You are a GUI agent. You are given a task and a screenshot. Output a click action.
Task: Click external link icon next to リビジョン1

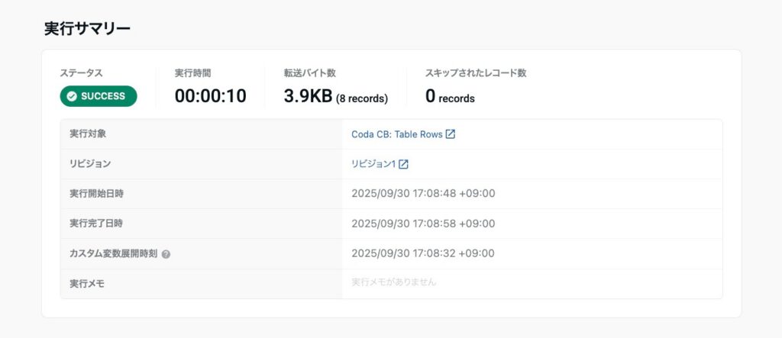tap(404, 164)
